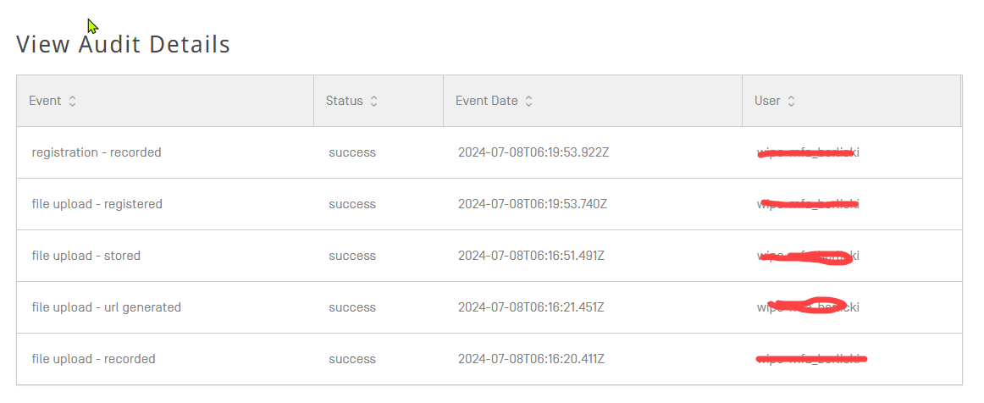
Task: Click the Event Date header label
Action: coord(486,101)
